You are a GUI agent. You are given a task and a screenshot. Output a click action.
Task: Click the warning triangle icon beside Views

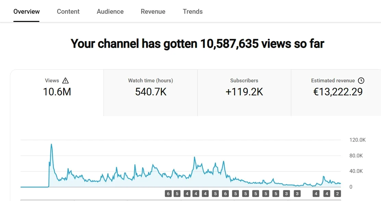(65, 81)
